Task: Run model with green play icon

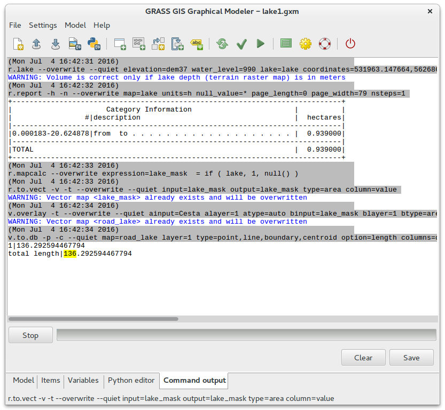Action: [x=260, y=44]
